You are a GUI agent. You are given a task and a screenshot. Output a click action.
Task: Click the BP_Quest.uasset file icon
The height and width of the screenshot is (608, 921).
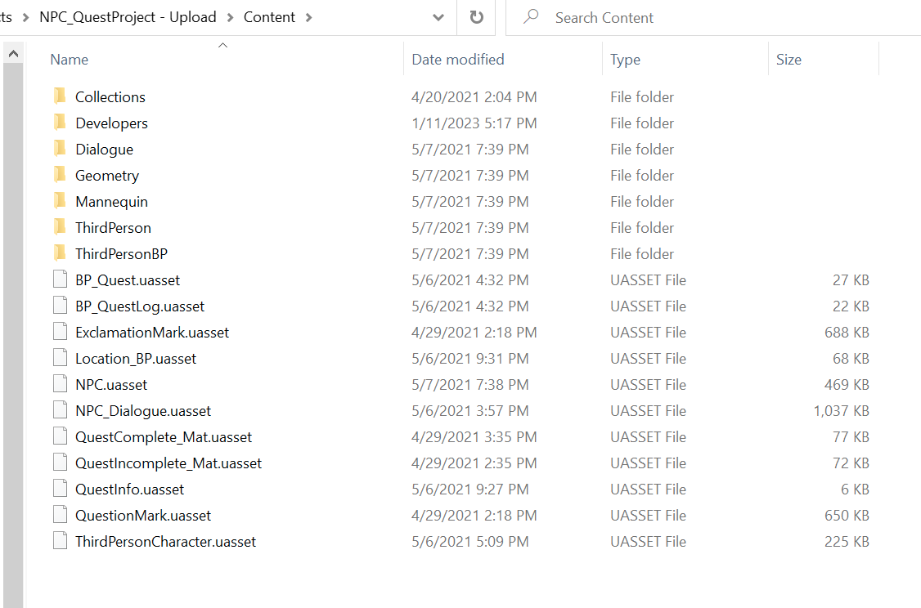click(x=59, y=279)
